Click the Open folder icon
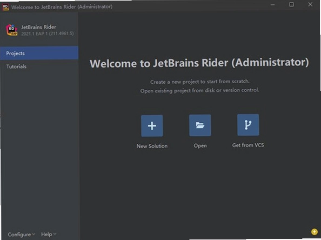 tap(200, 125)
